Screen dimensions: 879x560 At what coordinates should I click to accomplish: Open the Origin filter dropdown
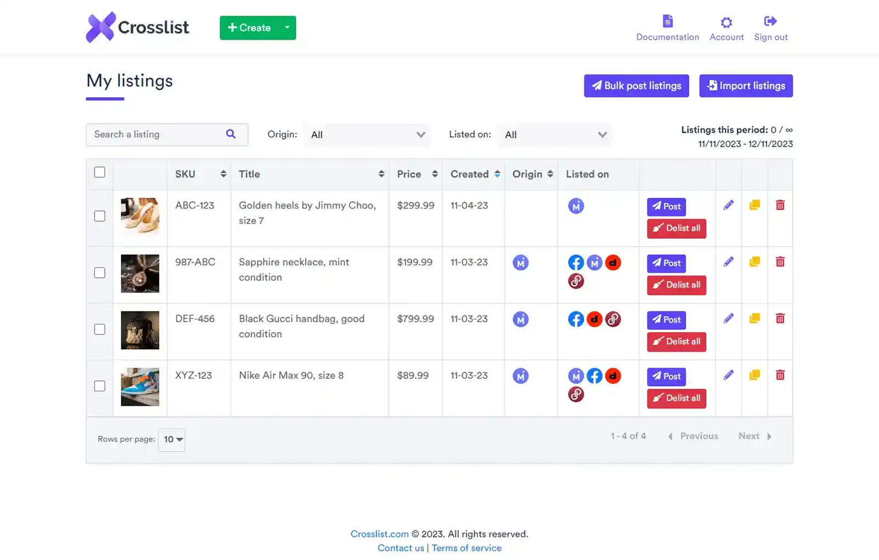pos(366,135)
